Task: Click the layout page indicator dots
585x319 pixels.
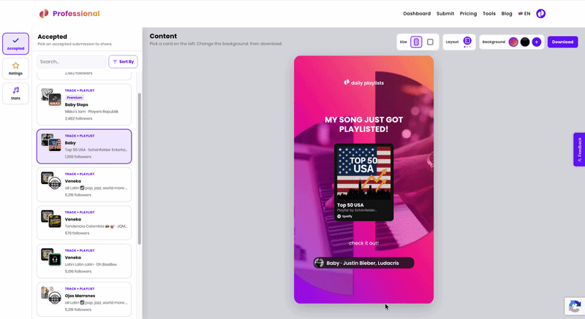Action: 467,47
